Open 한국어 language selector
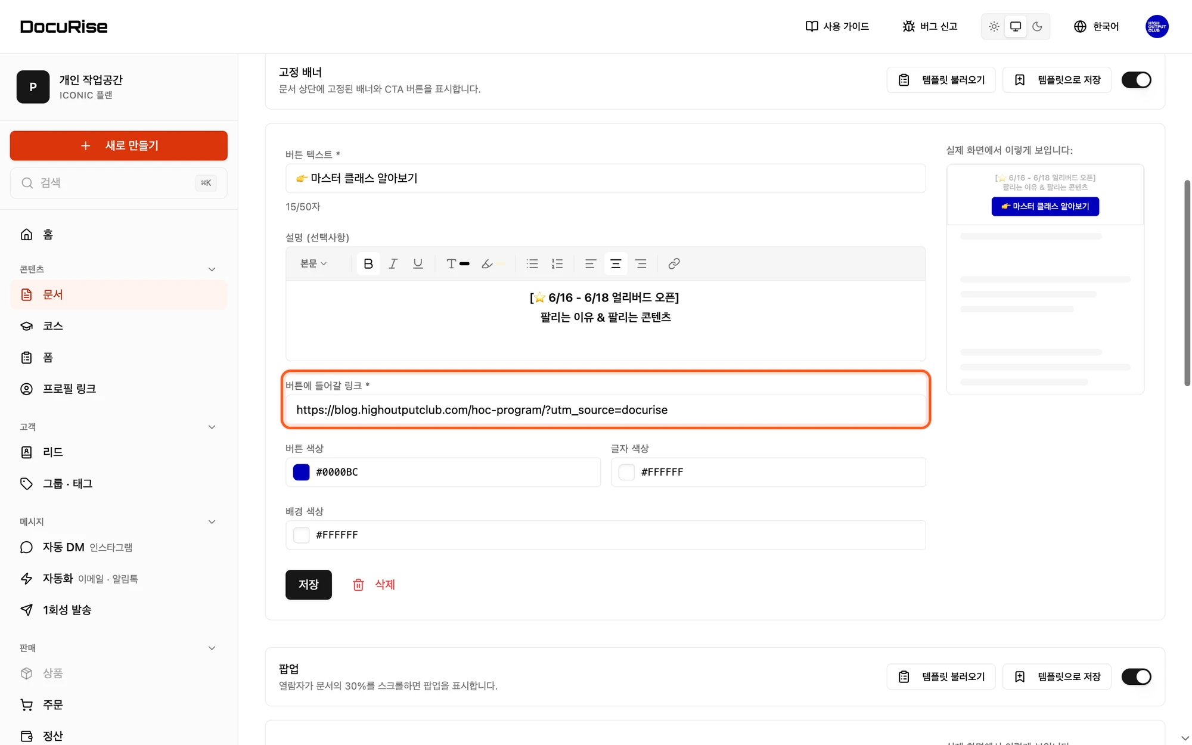 click(1096, 26)
